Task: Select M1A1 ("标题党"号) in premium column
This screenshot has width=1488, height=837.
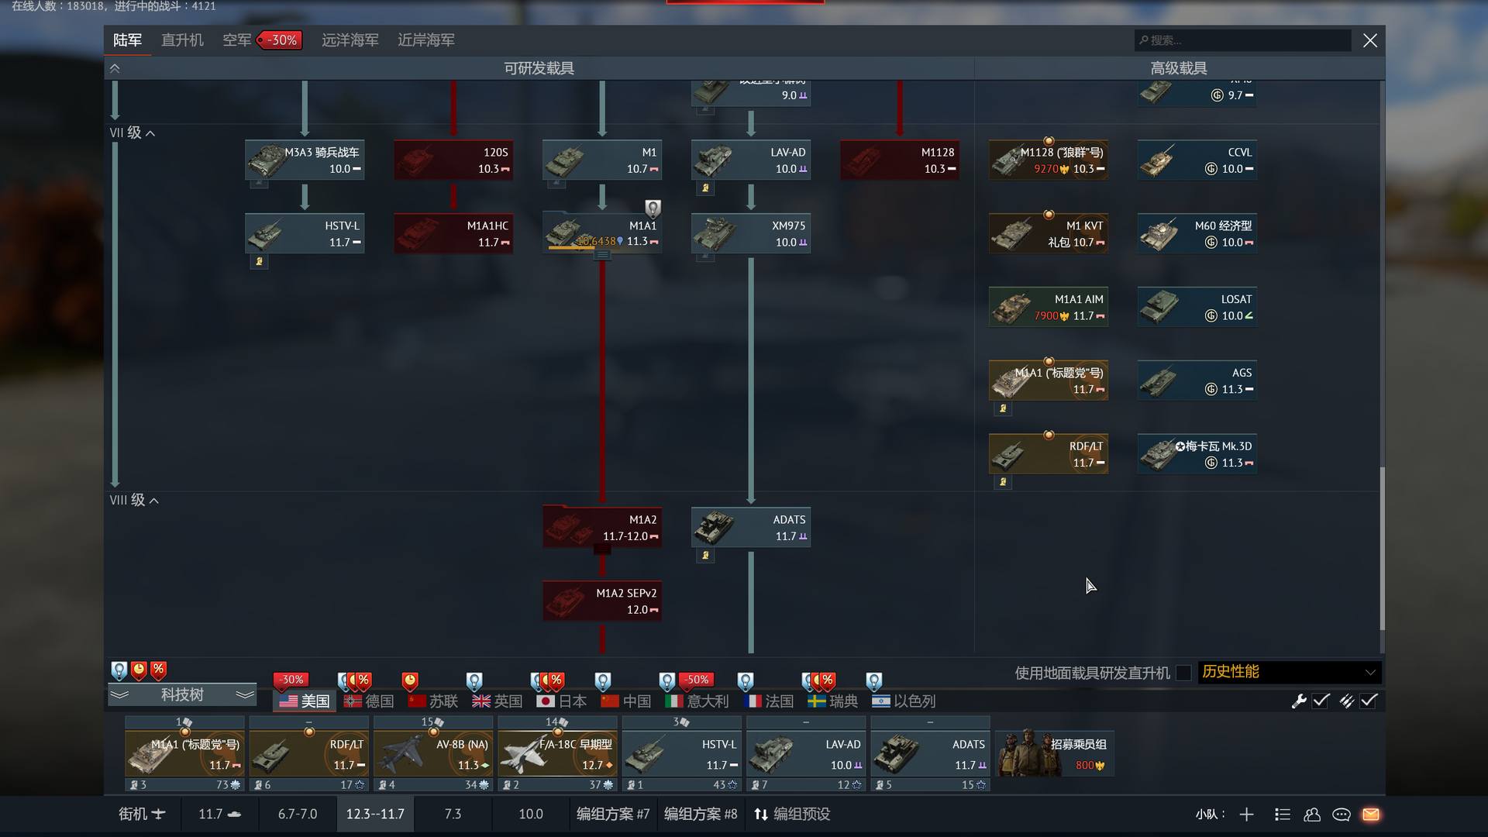Action: [x=1049, y=380]
